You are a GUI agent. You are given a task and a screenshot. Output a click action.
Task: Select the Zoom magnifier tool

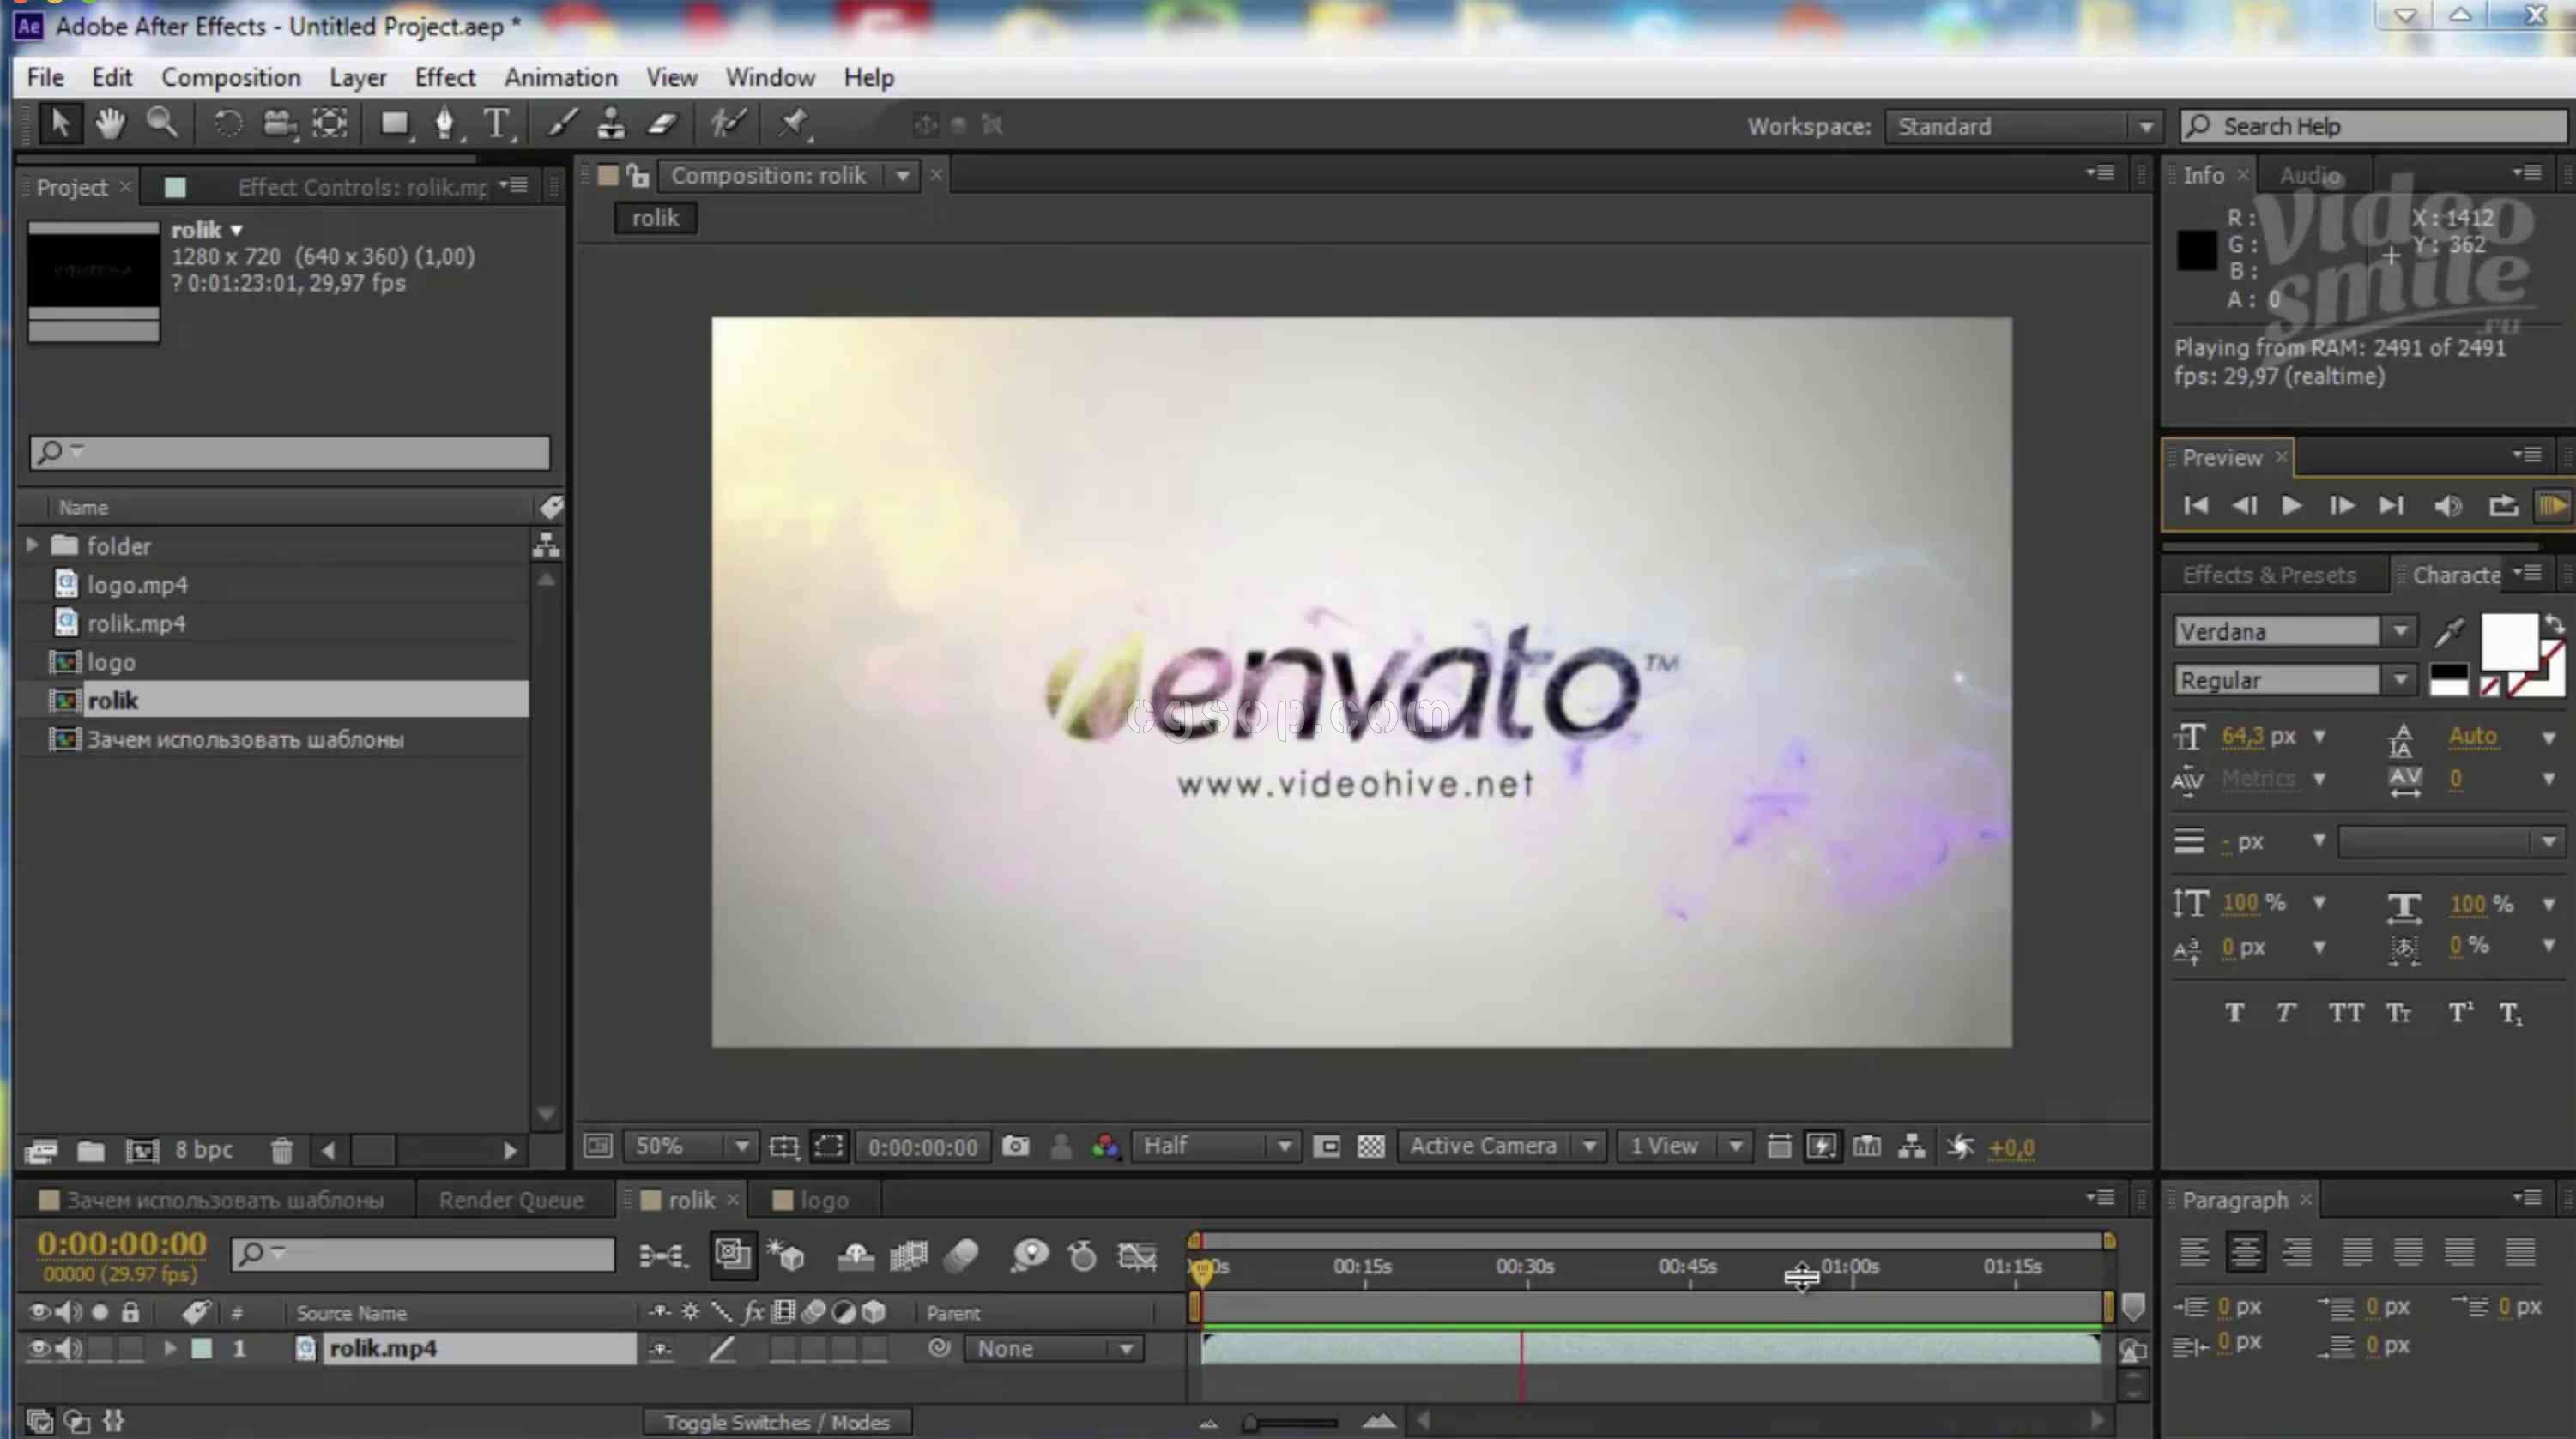coord(162,123)
